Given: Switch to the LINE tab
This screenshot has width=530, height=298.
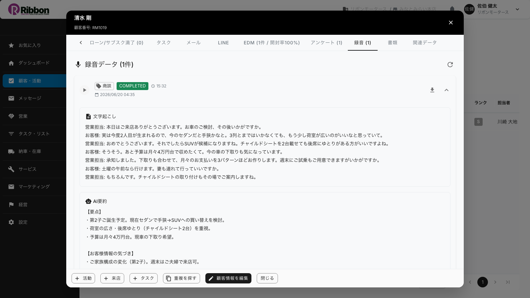Looking at the screenshot, I should tap(224, 43).
